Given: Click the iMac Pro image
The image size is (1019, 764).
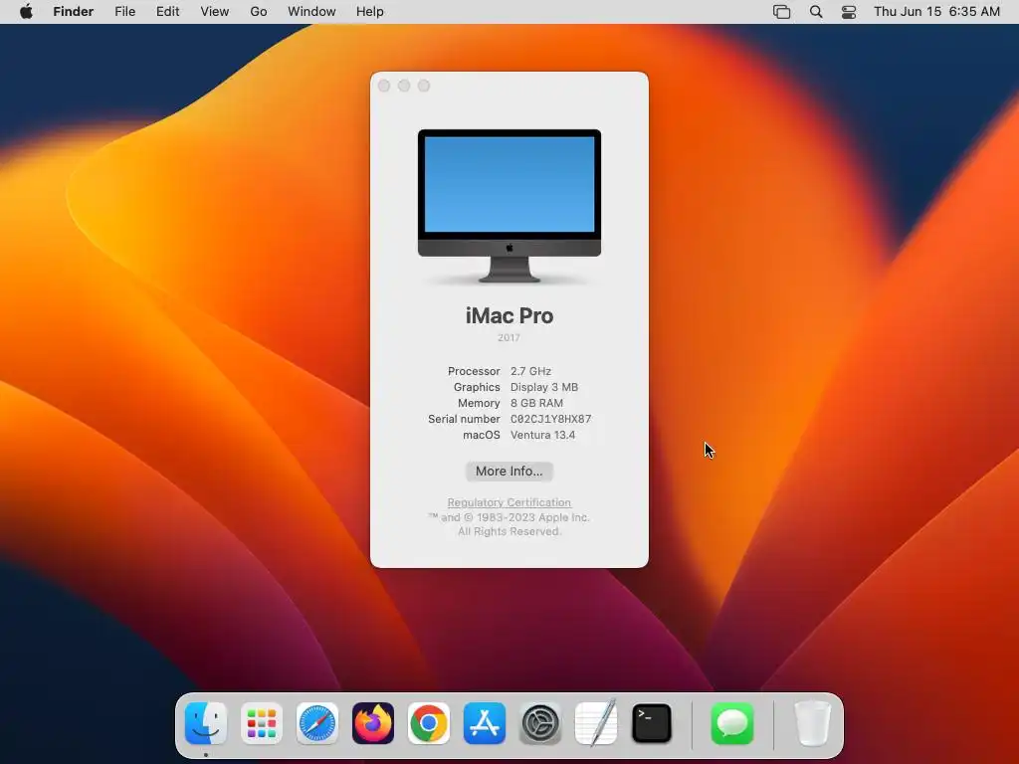Looking at the screenshot, I should click(x=509, y=206).
